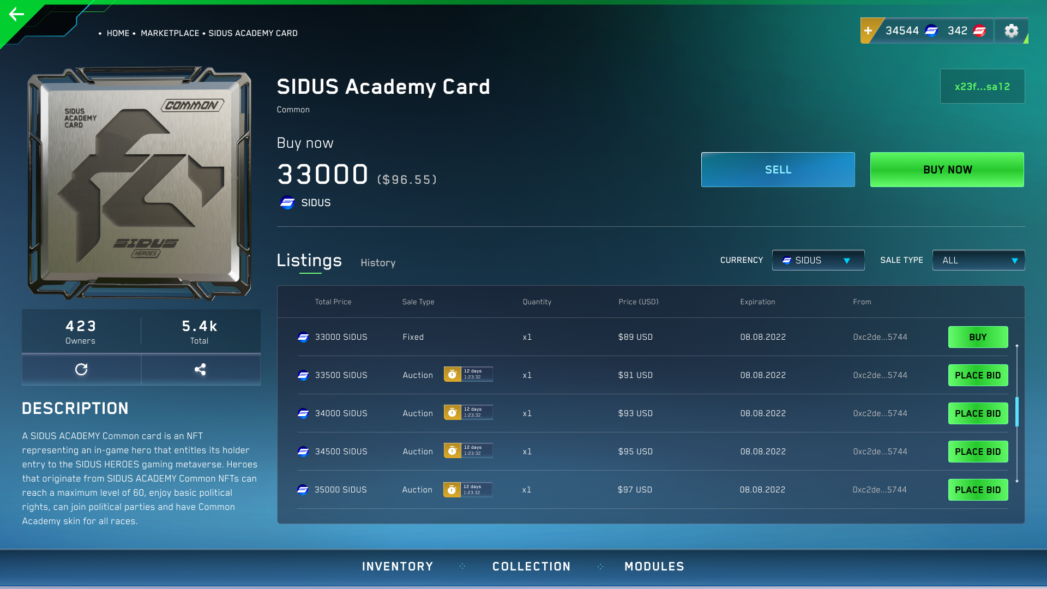Open settings gear icon
The width and height of the screenshot is (1047, 589).
[1011, 31]
